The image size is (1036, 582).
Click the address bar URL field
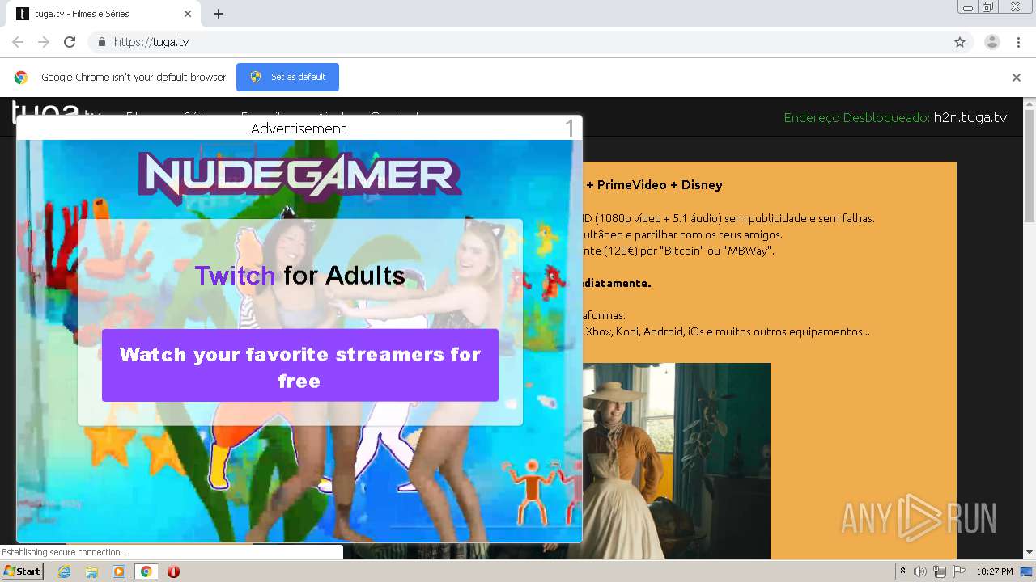518,42
